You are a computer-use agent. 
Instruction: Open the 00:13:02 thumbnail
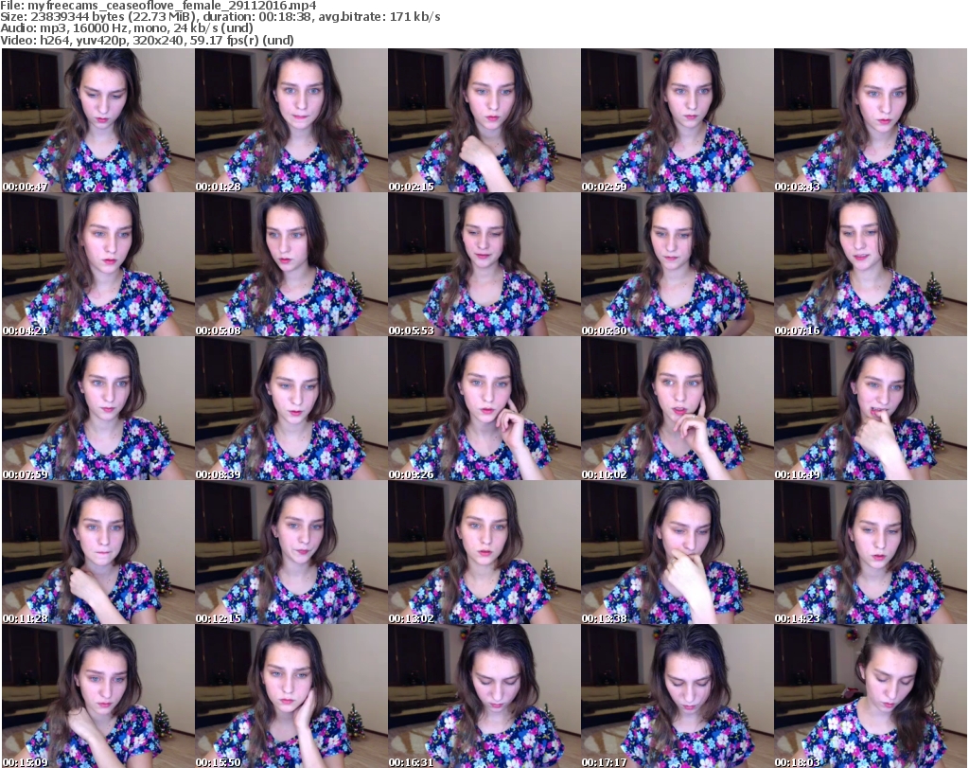[484, 552]
